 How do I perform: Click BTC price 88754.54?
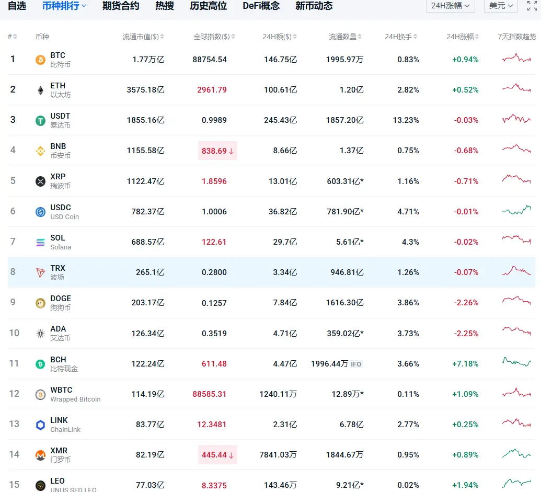[x=210, y=60]
